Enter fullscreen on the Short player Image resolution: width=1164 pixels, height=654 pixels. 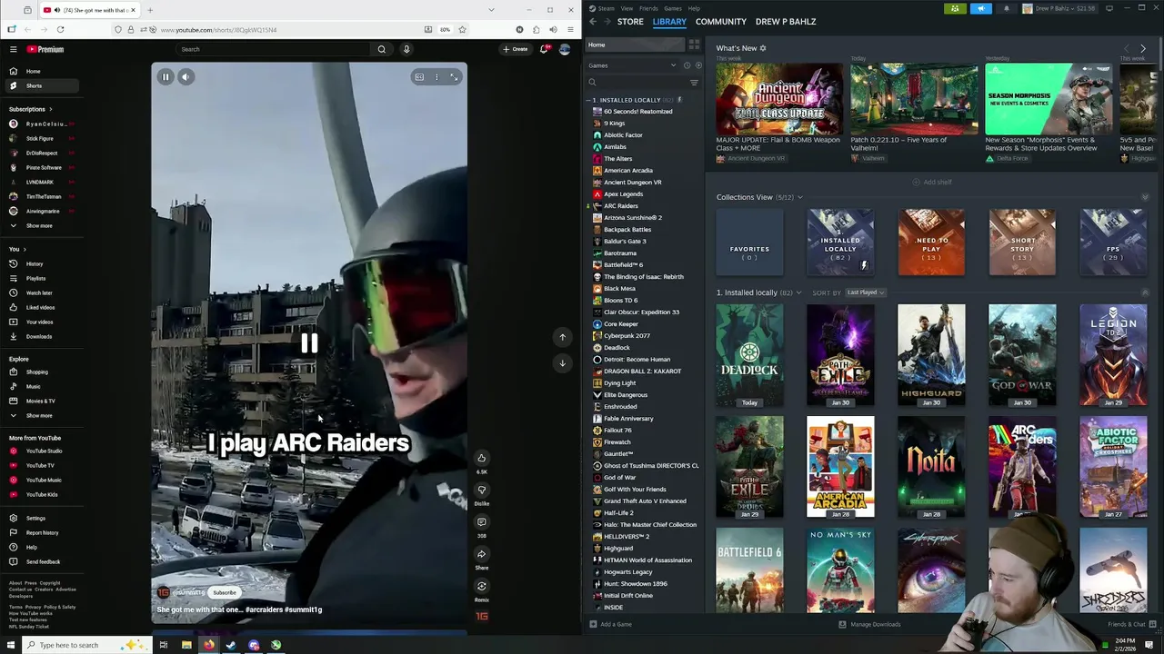point(454,77)
